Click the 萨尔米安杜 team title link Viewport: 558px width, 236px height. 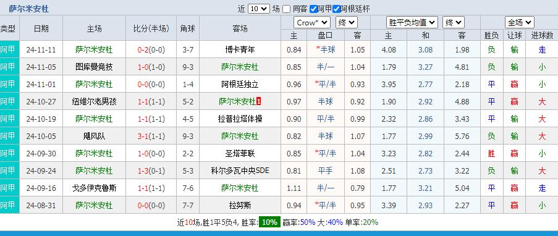pos(29,9)
